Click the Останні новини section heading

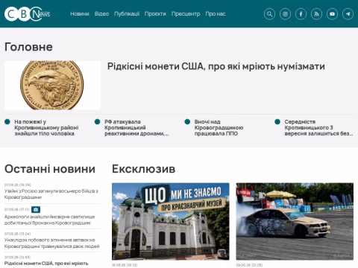click(x=50, y=169)
